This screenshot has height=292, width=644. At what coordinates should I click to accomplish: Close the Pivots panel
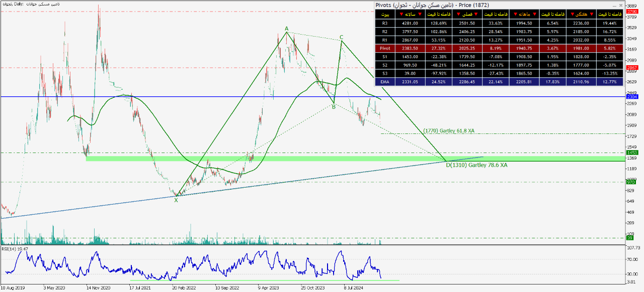[x=620, y=5]
